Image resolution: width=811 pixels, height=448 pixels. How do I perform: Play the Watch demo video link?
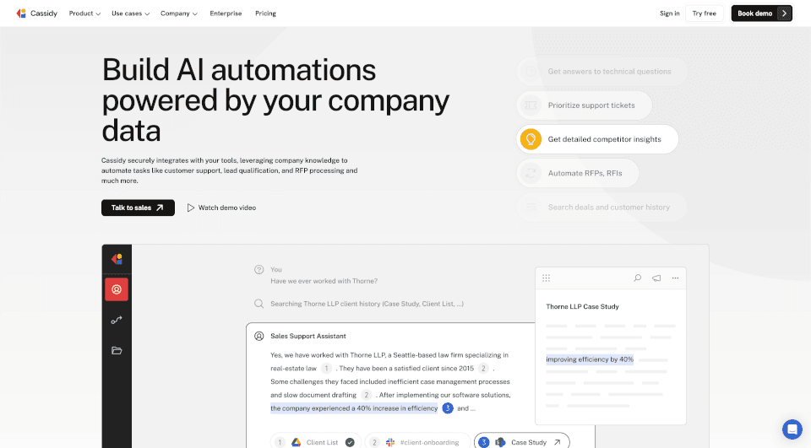tap(221, 208)
